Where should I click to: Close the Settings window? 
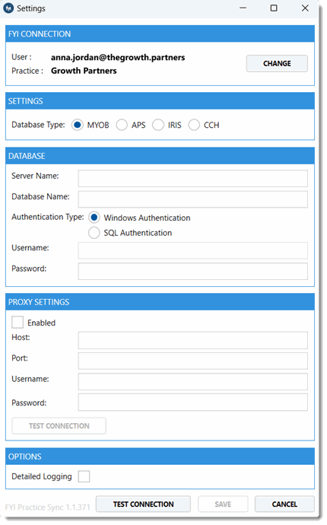(305, 8)
